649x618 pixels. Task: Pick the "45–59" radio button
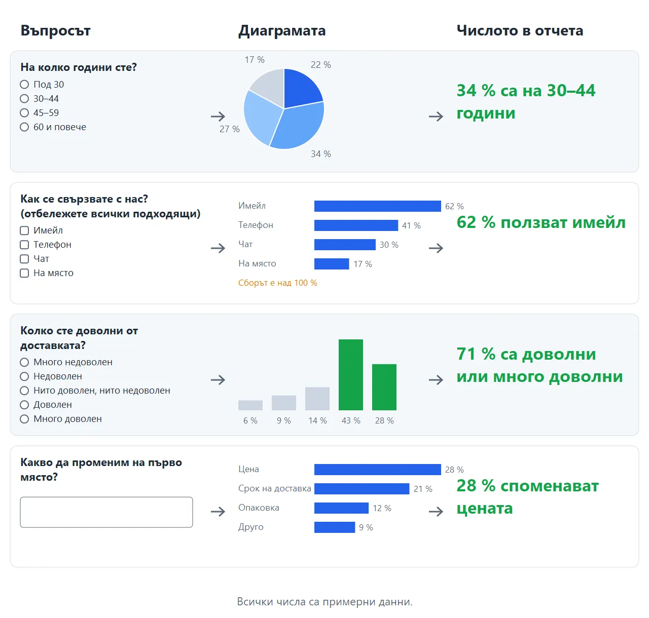pos(24,113)
